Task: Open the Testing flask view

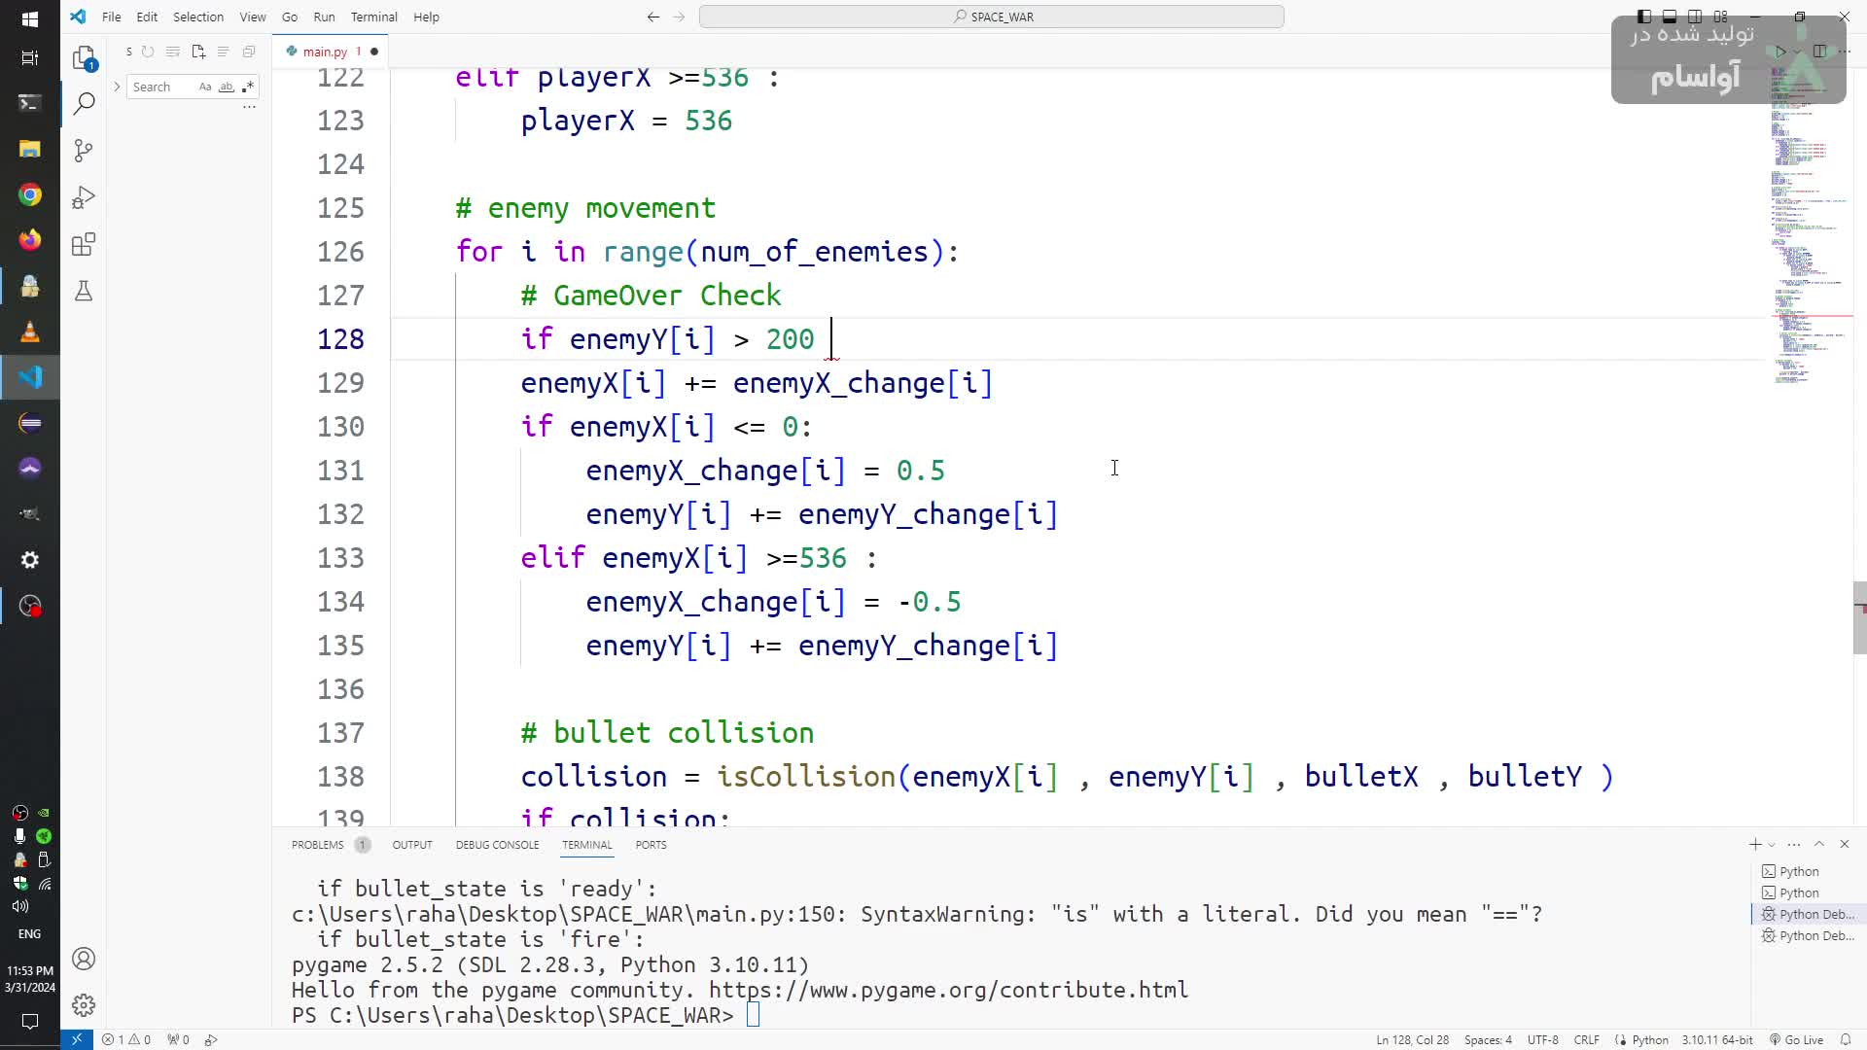Action: [x=84, y=291]
